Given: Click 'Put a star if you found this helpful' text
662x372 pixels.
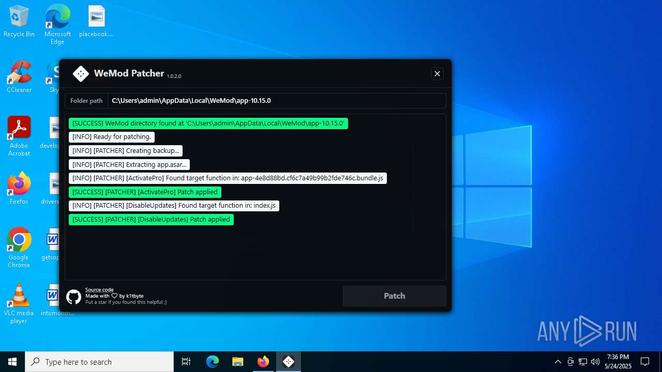Looking at the screenshot, I should [x=126, y=302].
